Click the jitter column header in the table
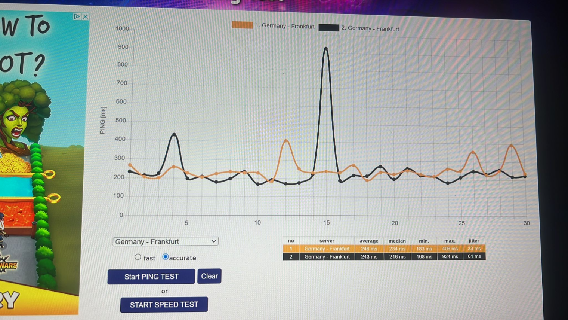This screenshot has height=320, width=568. click(474, 241)
